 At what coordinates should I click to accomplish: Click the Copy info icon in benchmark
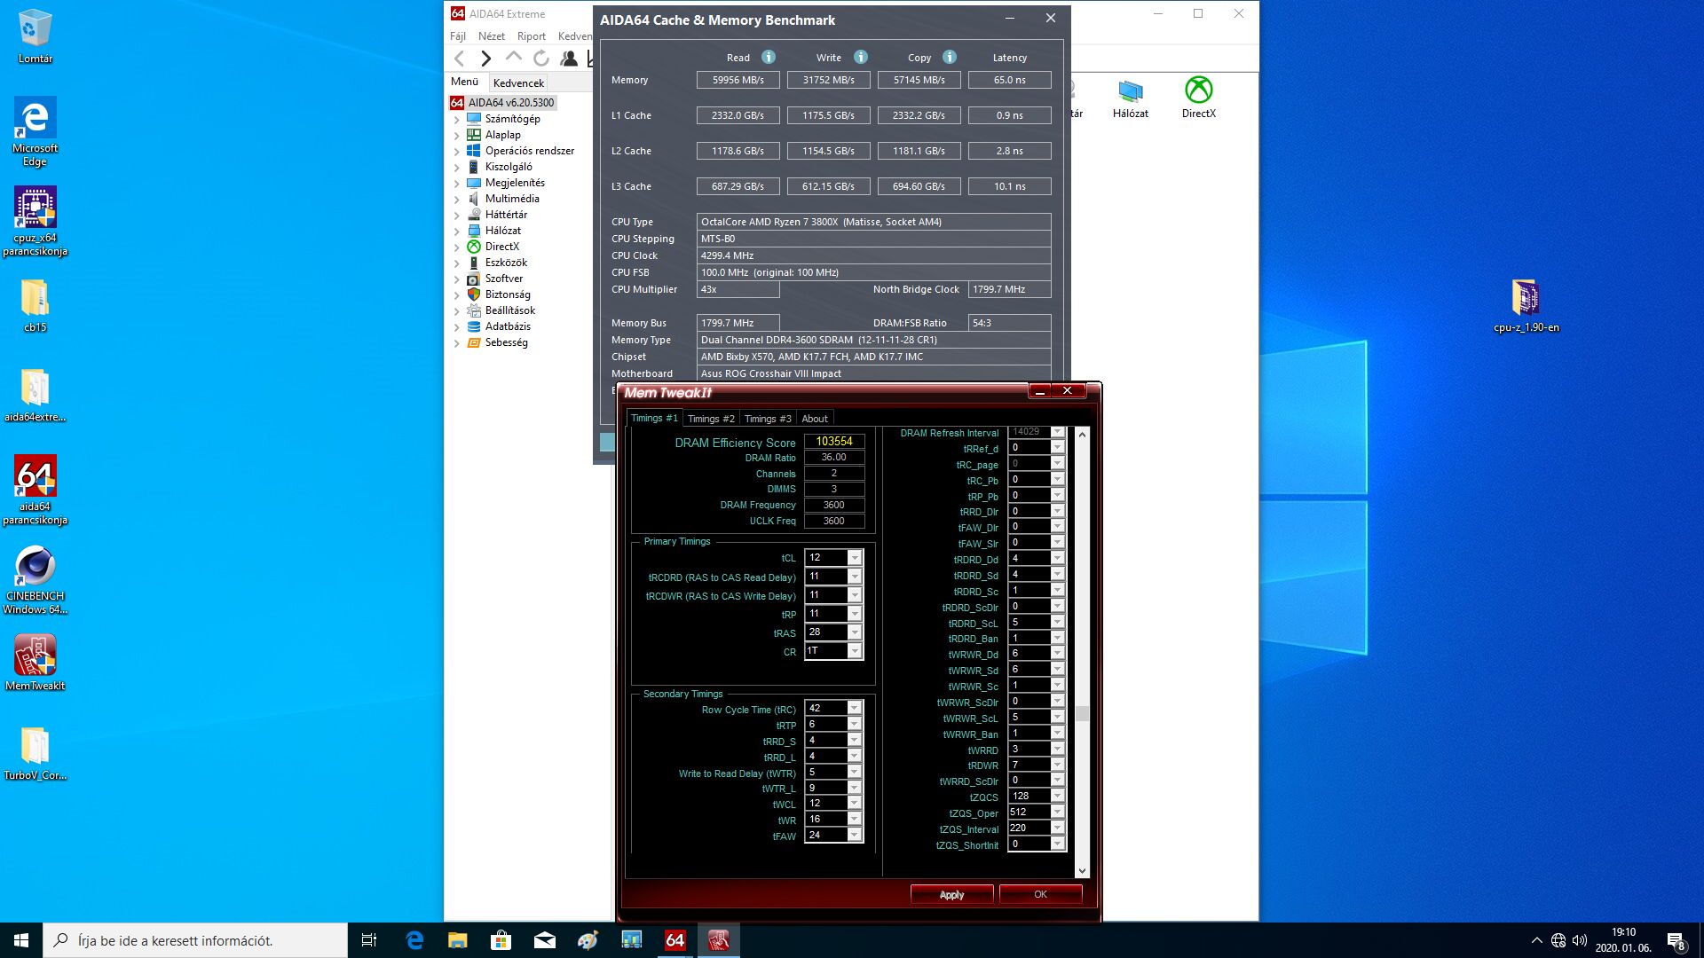pyautogui.click(x=950, y=57)
